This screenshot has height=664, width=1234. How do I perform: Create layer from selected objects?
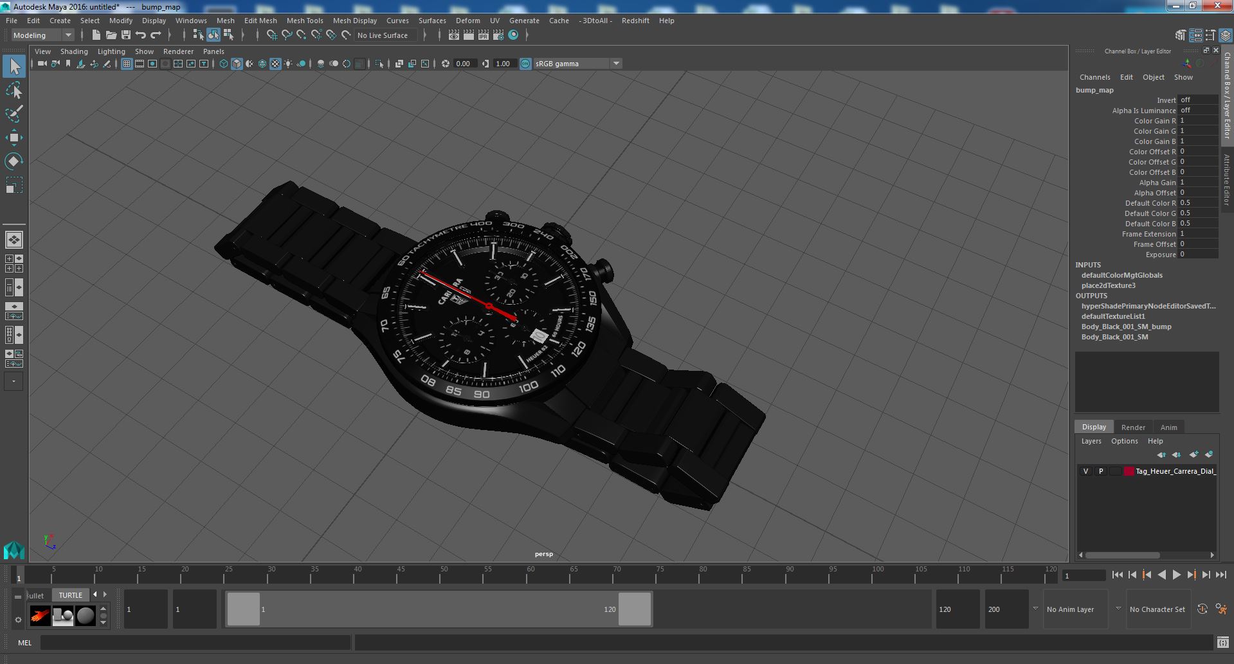tap(1209, 454)
